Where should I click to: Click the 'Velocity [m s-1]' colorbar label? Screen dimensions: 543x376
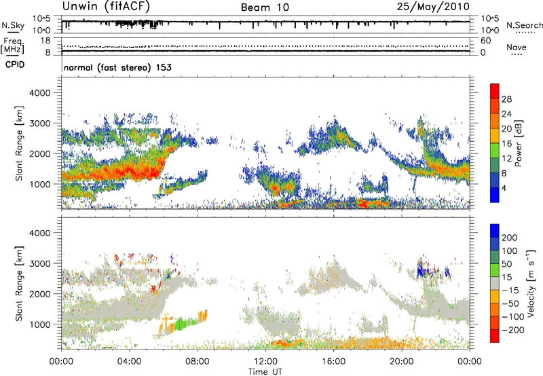coord(530,284)
